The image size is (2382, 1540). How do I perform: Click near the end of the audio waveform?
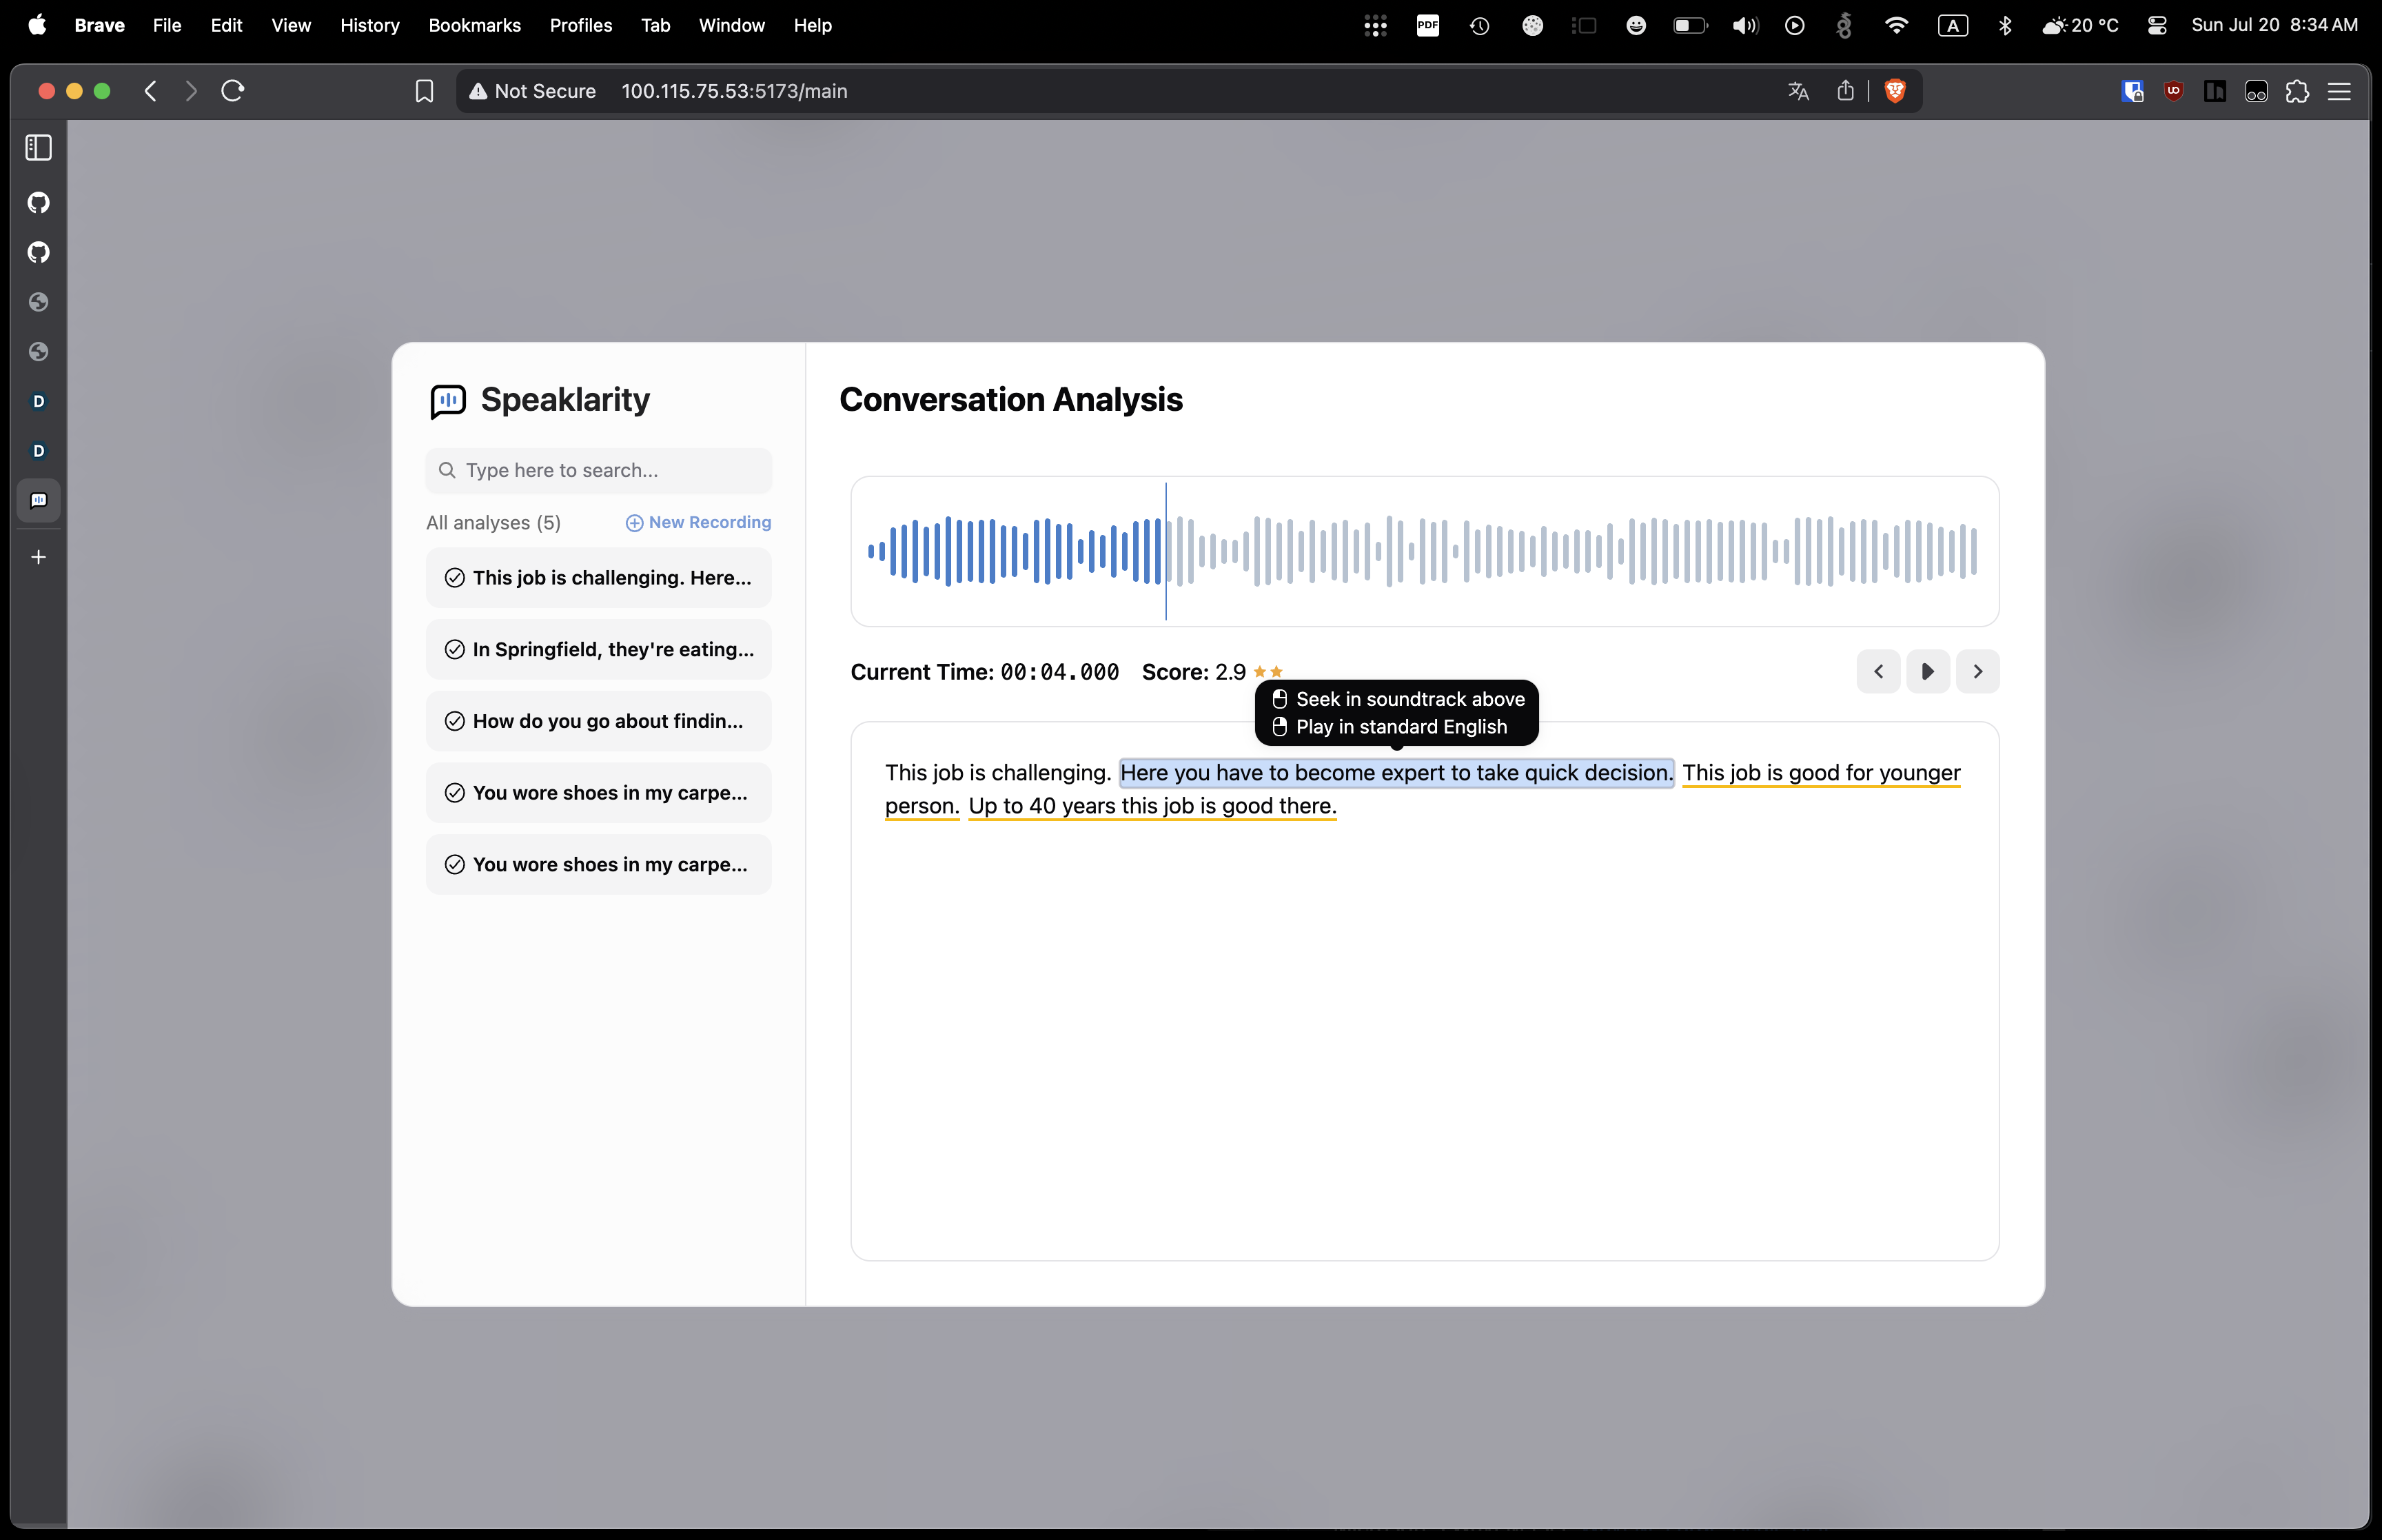point(1959,551)
